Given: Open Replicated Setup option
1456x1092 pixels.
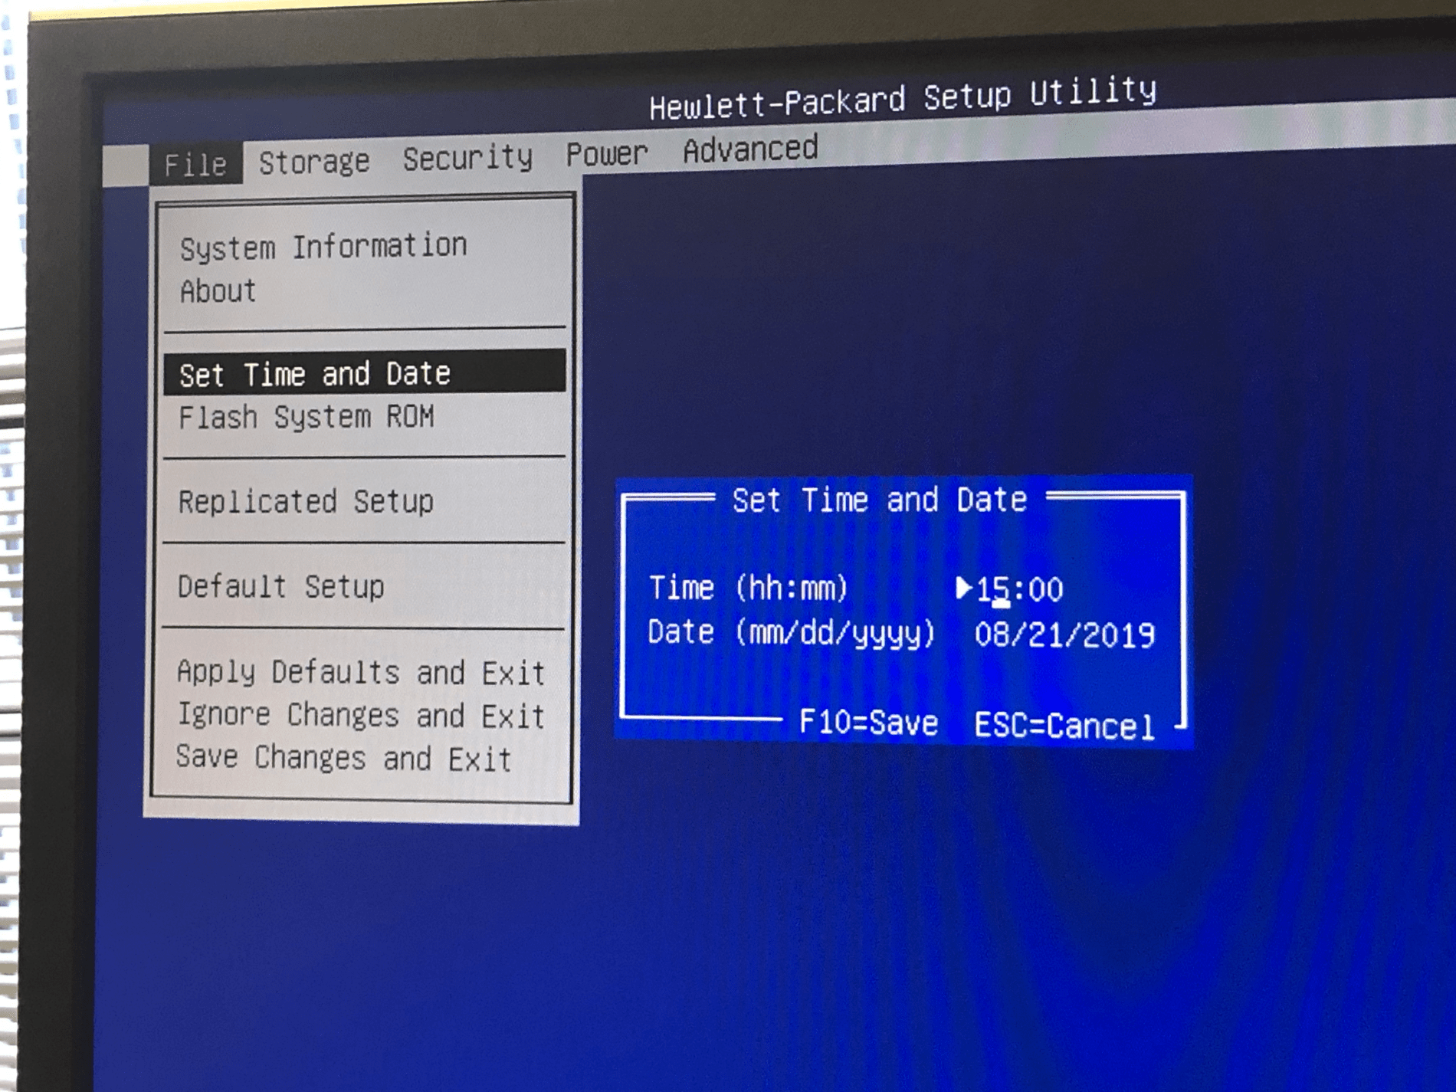Looking at the screenshot, I should pos(306,502).
